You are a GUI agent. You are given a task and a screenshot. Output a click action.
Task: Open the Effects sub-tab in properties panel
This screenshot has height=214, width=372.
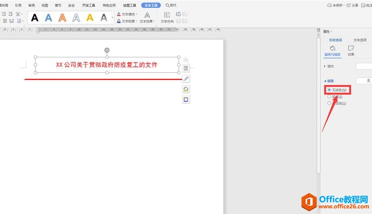pos(351,50)
